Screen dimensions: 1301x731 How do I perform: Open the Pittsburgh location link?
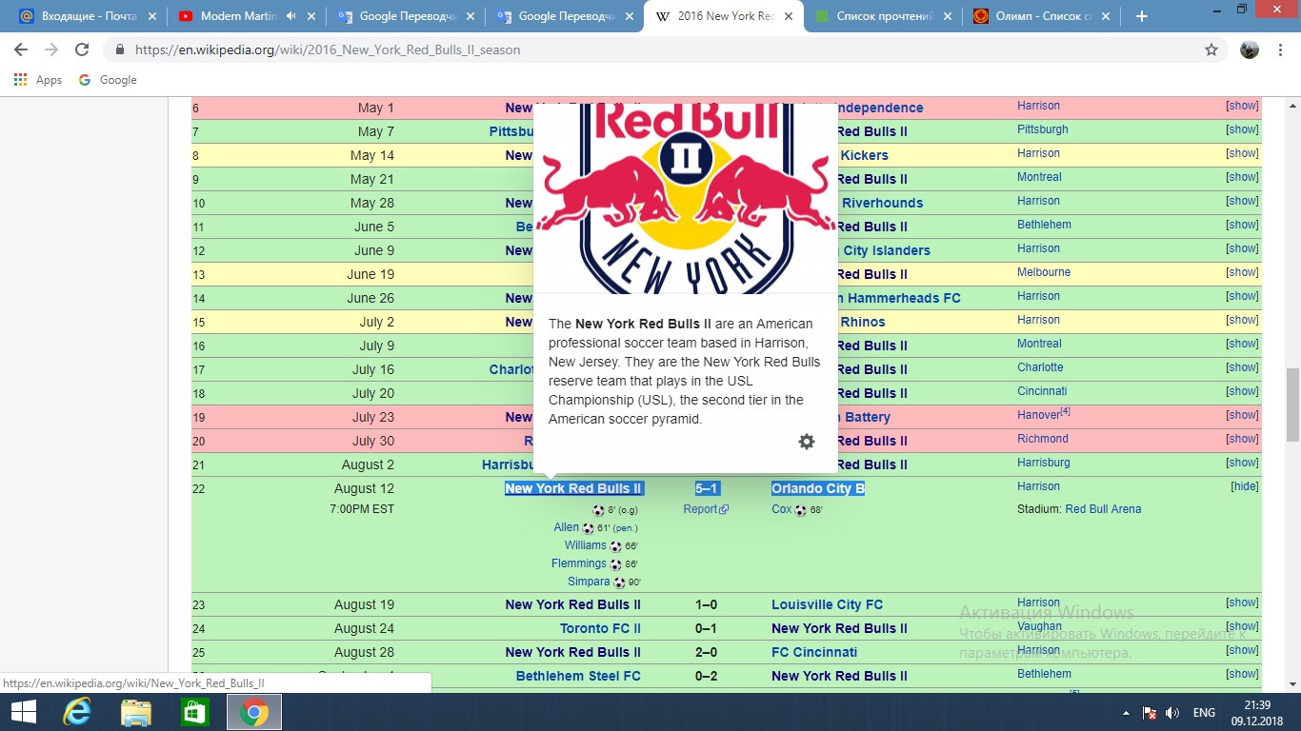pos(1043,129)
